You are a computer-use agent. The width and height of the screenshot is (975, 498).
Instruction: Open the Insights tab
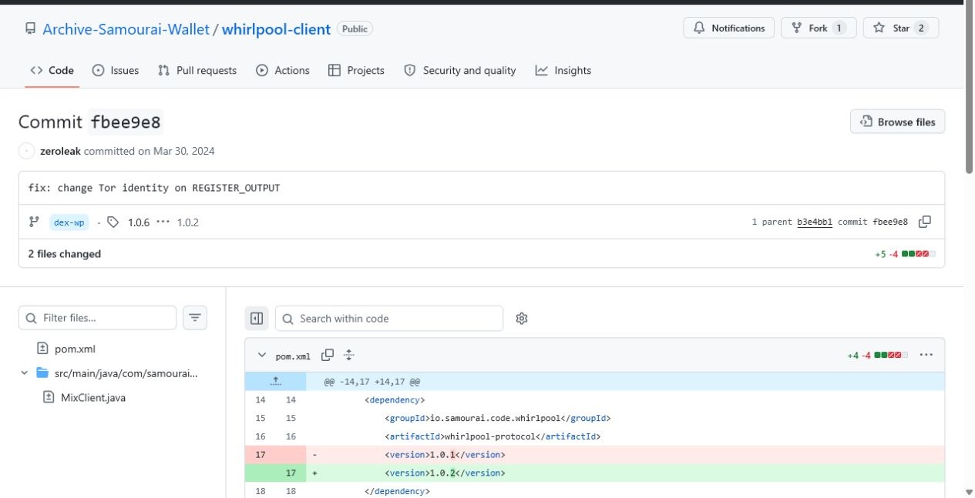[x=563, y=70]
